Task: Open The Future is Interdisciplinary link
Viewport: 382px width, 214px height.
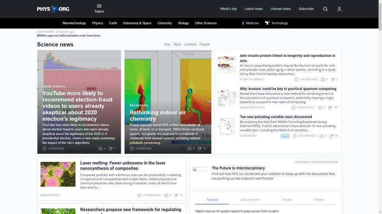Action: pyautogui.click(x=238, y=168)
